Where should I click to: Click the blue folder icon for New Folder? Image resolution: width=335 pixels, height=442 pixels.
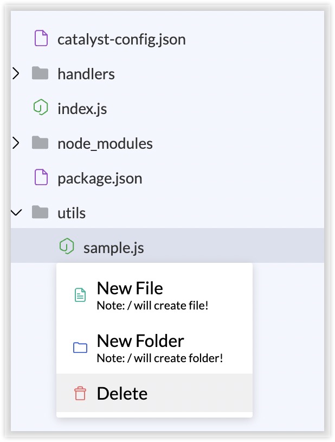point(80,348)
